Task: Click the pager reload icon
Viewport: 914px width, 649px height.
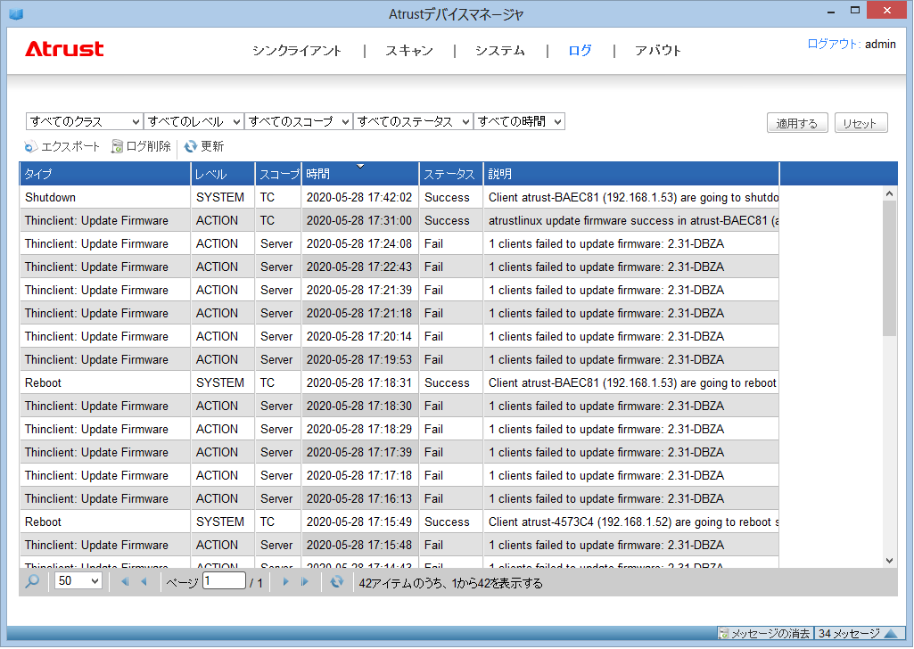Action: click(336, 581)
